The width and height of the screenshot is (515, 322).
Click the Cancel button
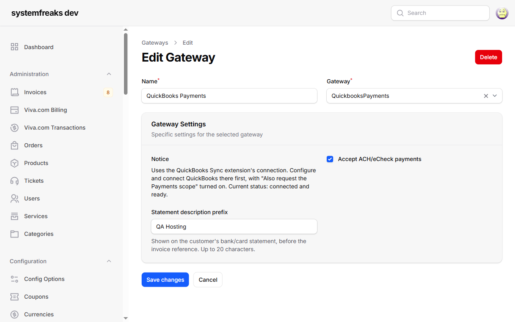point(208,280)
